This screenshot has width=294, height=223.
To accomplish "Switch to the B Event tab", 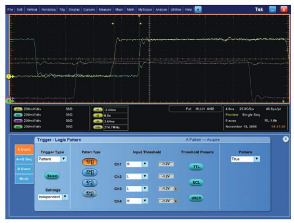I will [x=24, y=169].
